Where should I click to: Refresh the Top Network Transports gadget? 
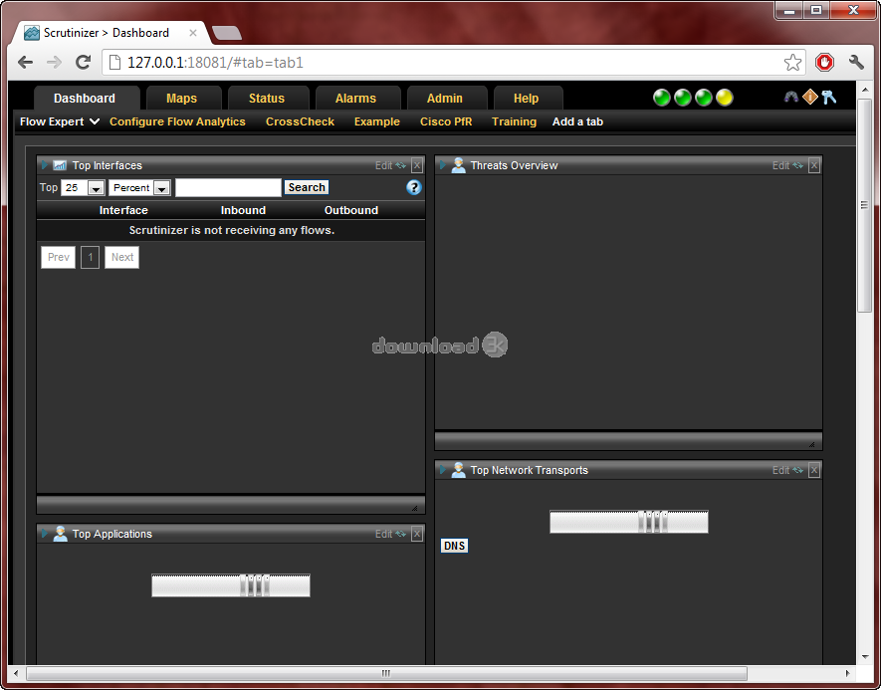(x=797, y=470)
